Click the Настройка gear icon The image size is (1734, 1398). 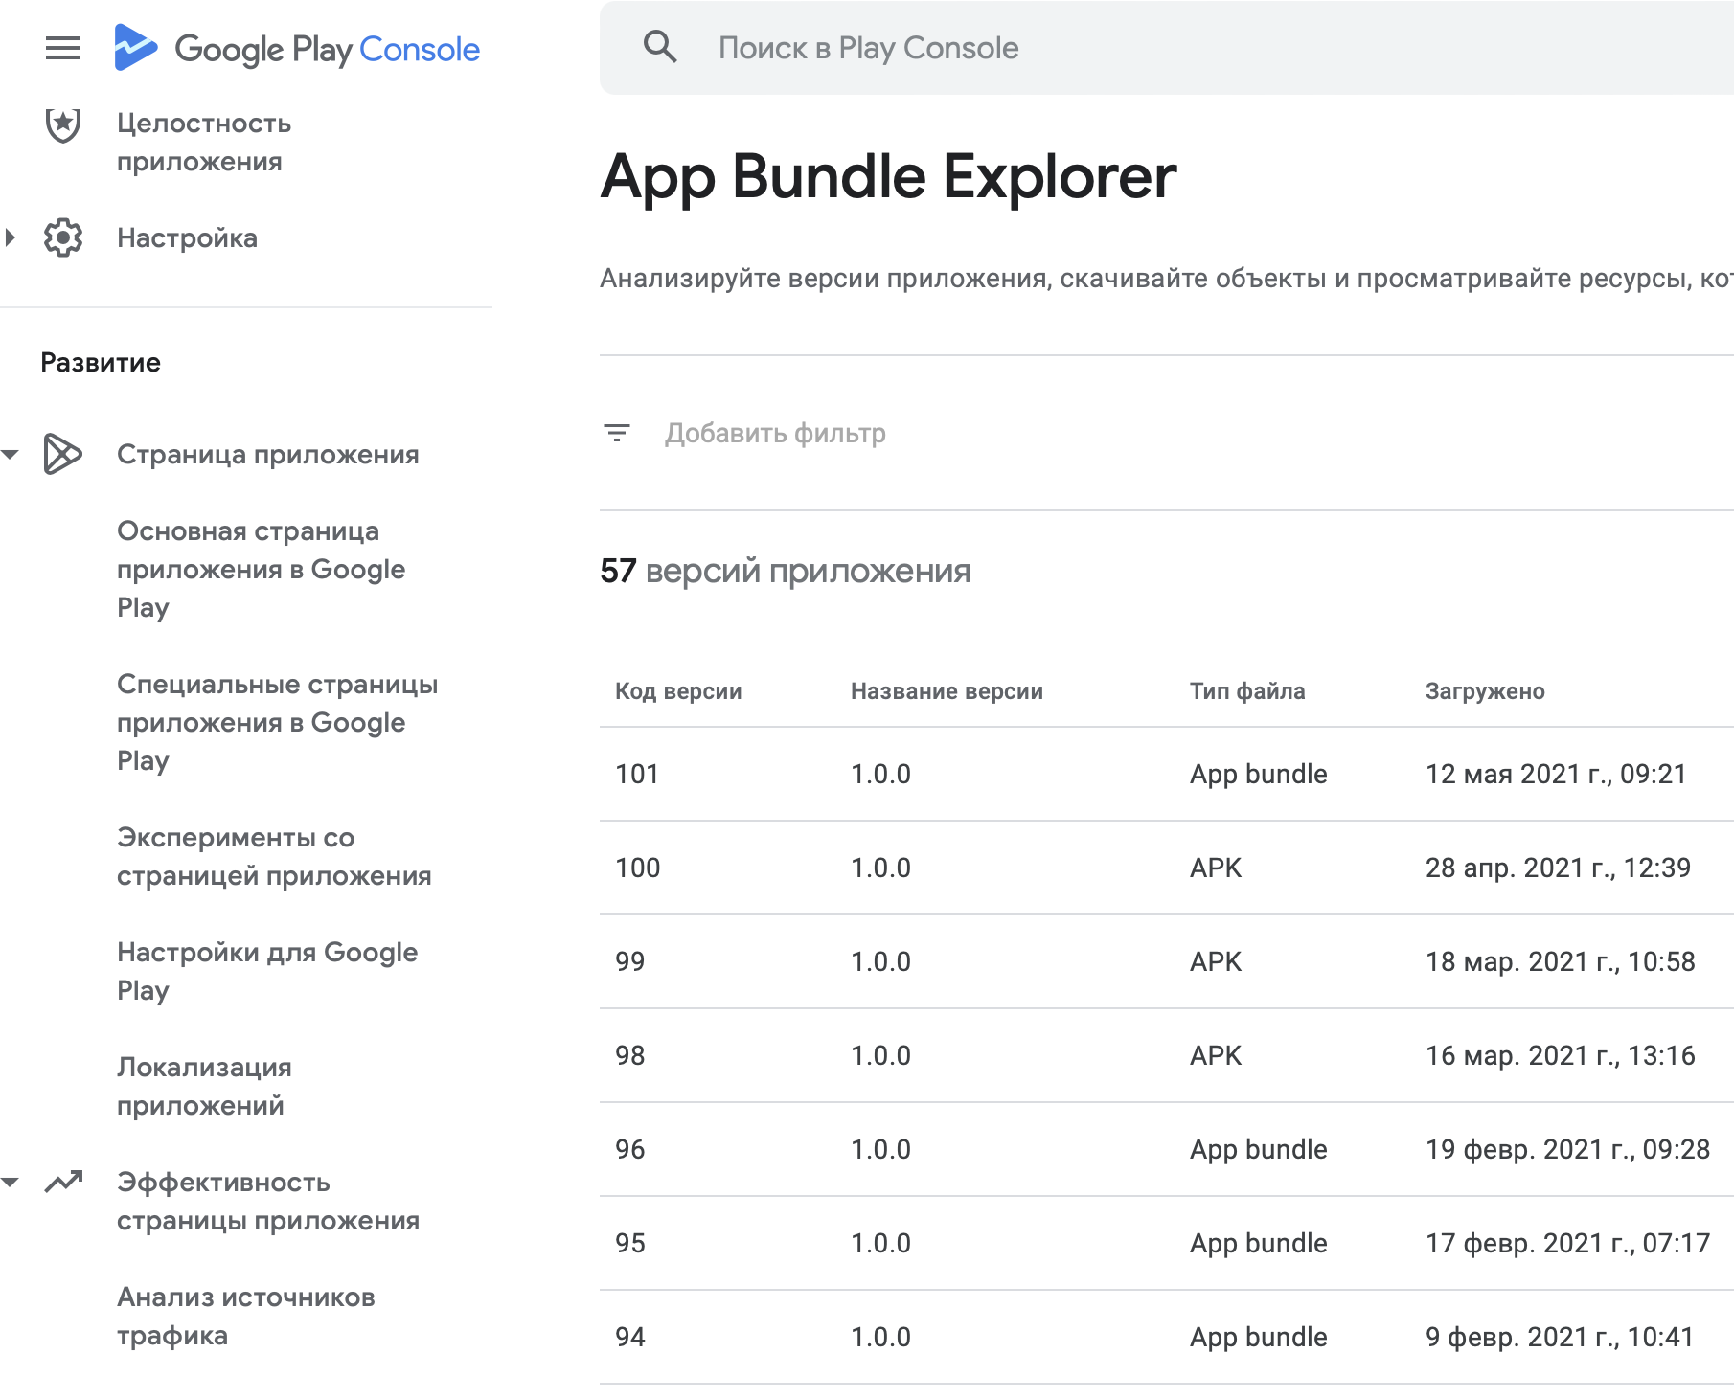coord(63,237)
